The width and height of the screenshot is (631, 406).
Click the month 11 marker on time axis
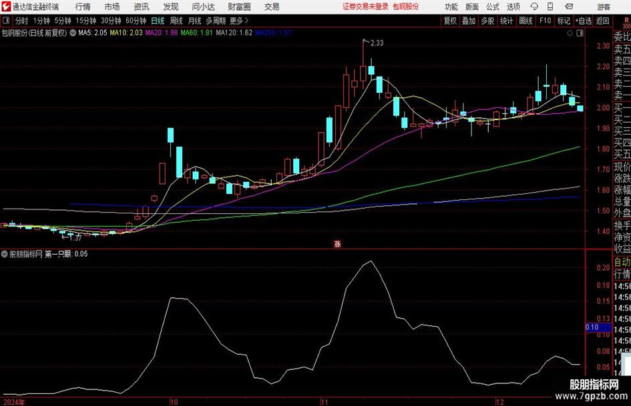(x=325, y=402)
